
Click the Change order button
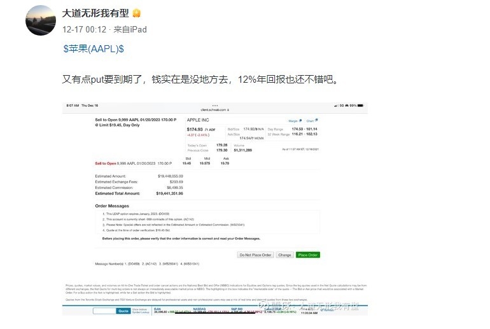[284, 255]
